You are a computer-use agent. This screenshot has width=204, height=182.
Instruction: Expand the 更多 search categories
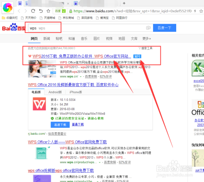tap(146, 39)
